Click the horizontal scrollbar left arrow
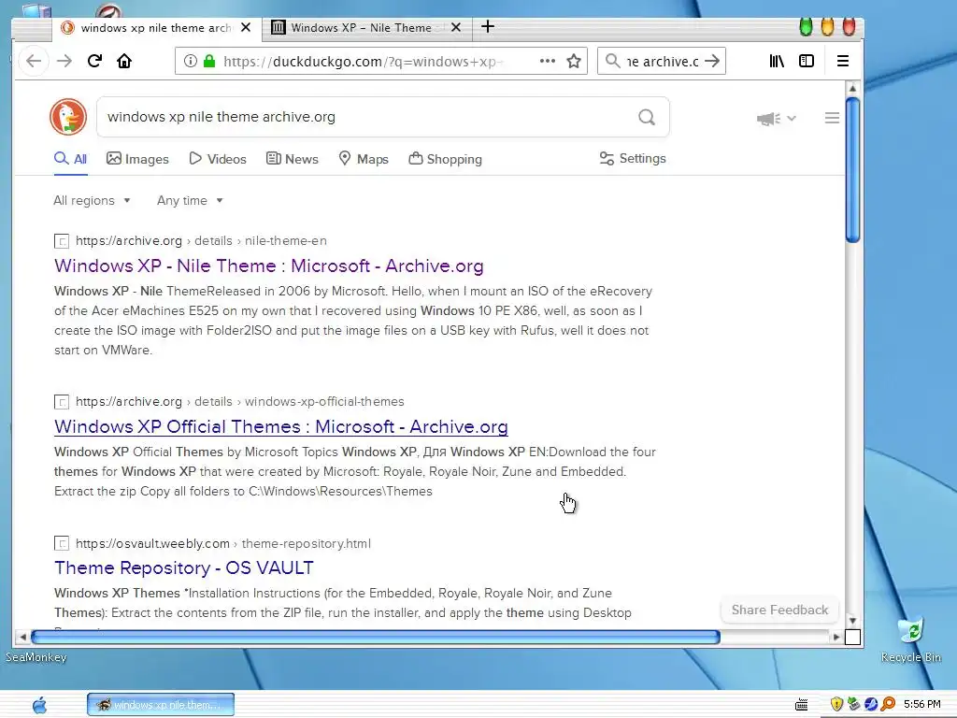This screenshot has width=957, height=718. [22, 638]
